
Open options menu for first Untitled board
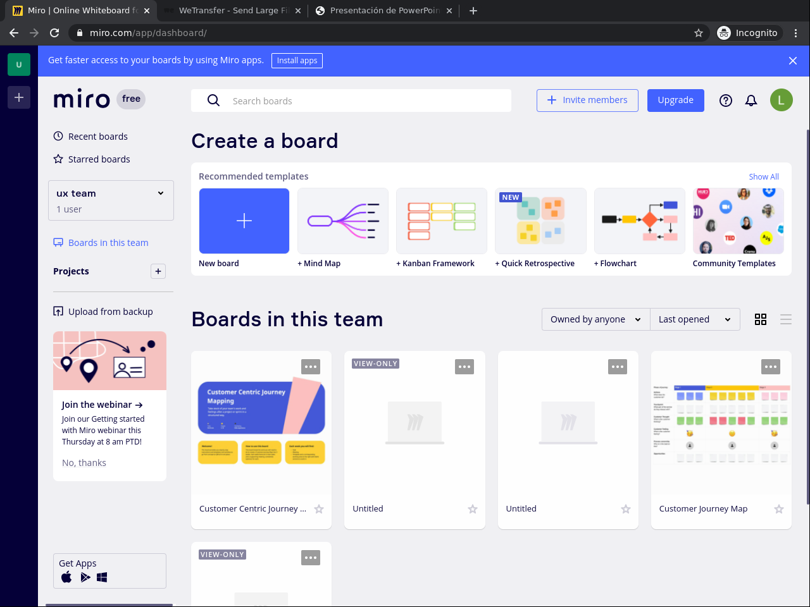point(464,367)
